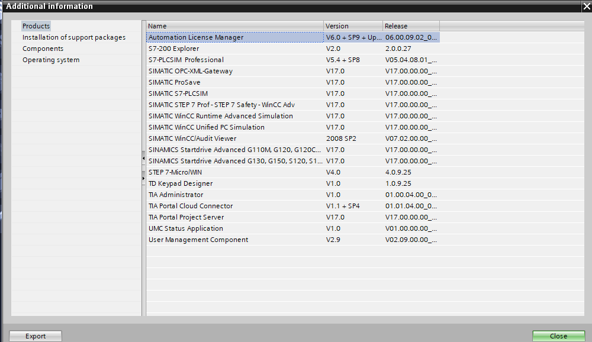Select SINAMICS Startdrive Advanced G130 row
This screenshot has width=592, height=342.
click(292, 161)
